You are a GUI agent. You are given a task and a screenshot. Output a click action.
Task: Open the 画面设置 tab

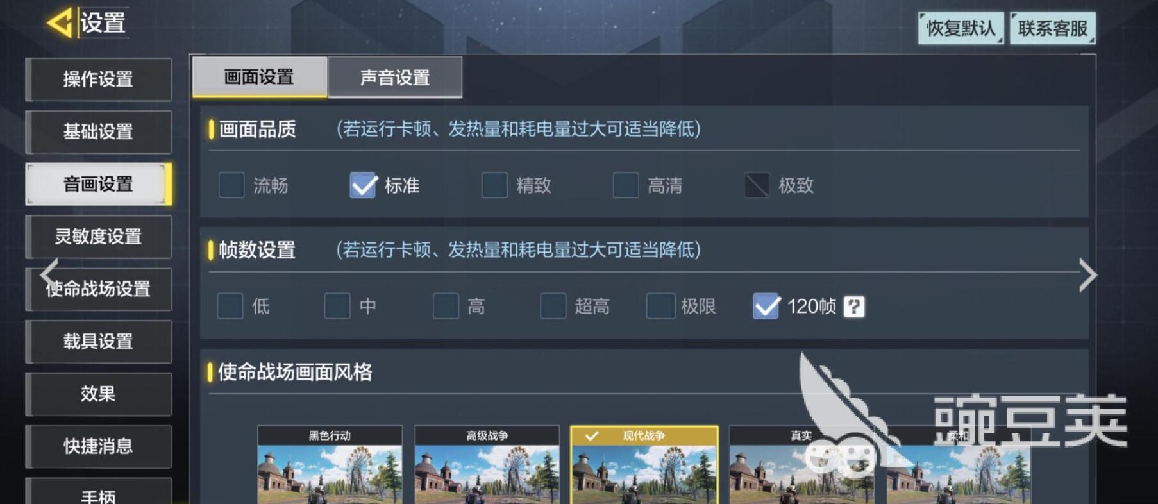pyautogui.click(x=259, y=77)
